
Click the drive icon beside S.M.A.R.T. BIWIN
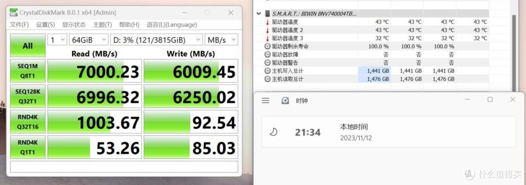(267, 14)
